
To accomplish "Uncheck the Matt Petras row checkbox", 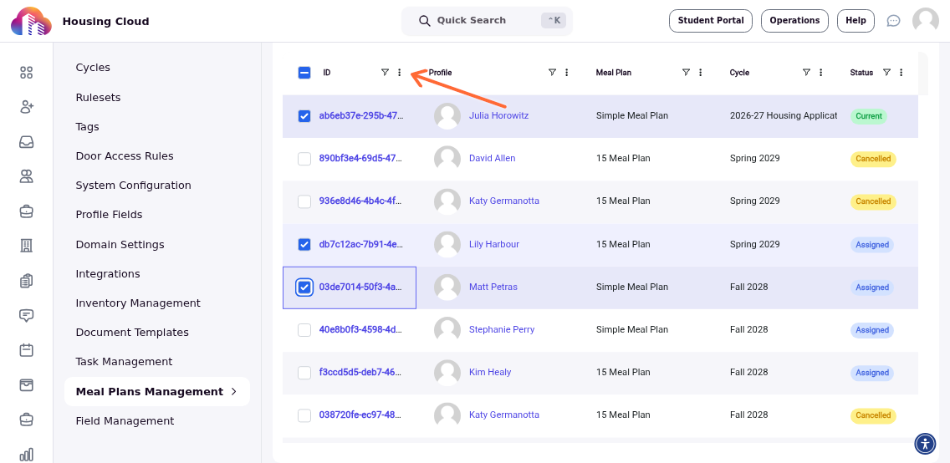I will coord(304,287).
